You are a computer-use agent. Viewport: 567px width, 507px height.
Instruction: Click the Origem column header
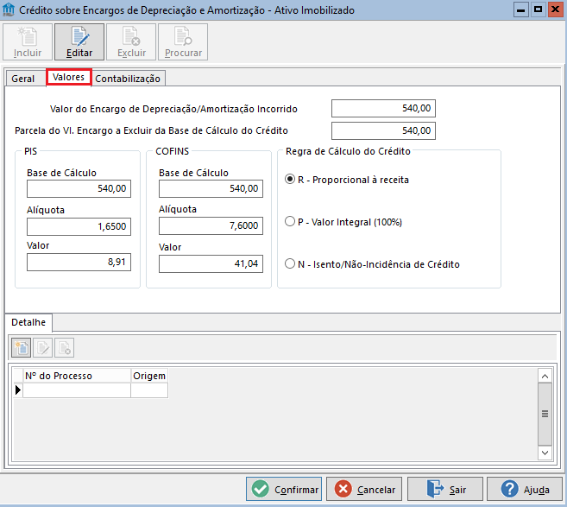[149, 376]
